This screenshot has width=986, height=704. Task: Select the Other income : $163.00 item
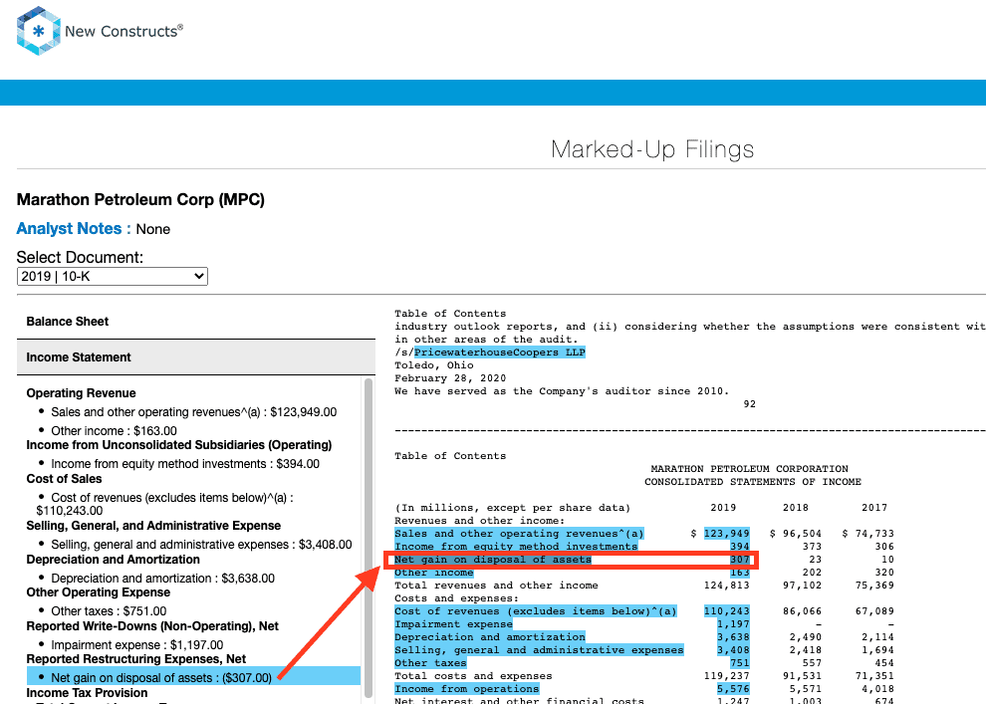114,431
